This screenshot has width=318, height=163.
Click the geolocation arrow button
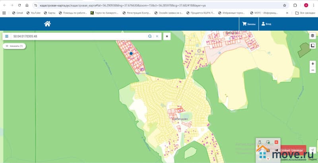312,149
